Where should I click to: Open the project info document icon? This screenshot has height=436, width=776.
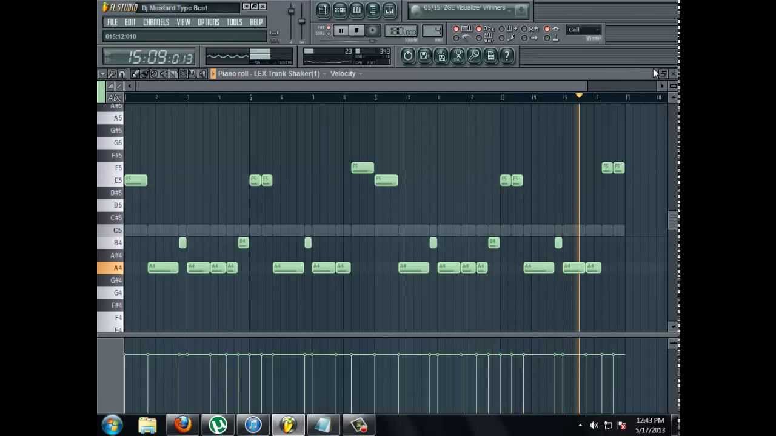click(x=490, y=56)
